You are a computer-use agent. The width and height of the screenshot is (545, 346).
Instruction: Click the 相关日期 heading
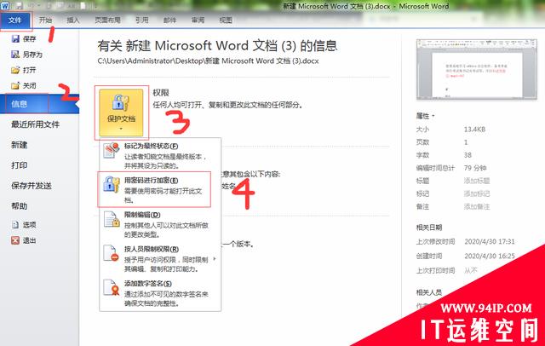[429, 228]
